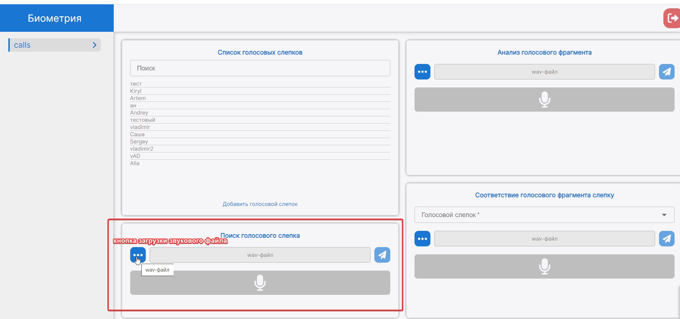Image resolution: width=680 pixels, height=319 pixels.
Task: Click the Поиск field in voiceprint list
Action: (260, 68)
